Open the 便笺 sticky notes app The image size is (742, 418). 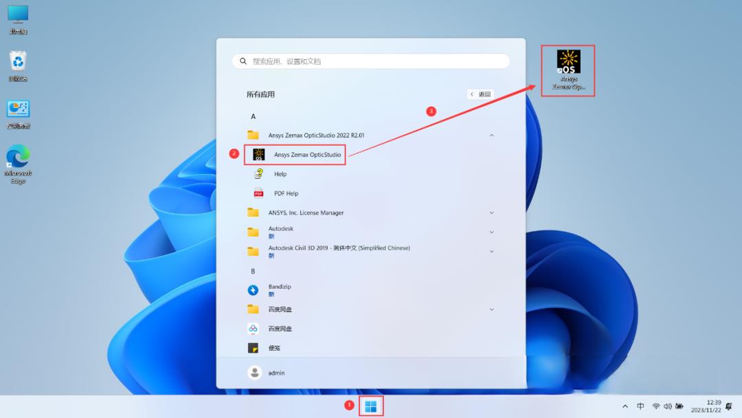(x=274, y=348)
